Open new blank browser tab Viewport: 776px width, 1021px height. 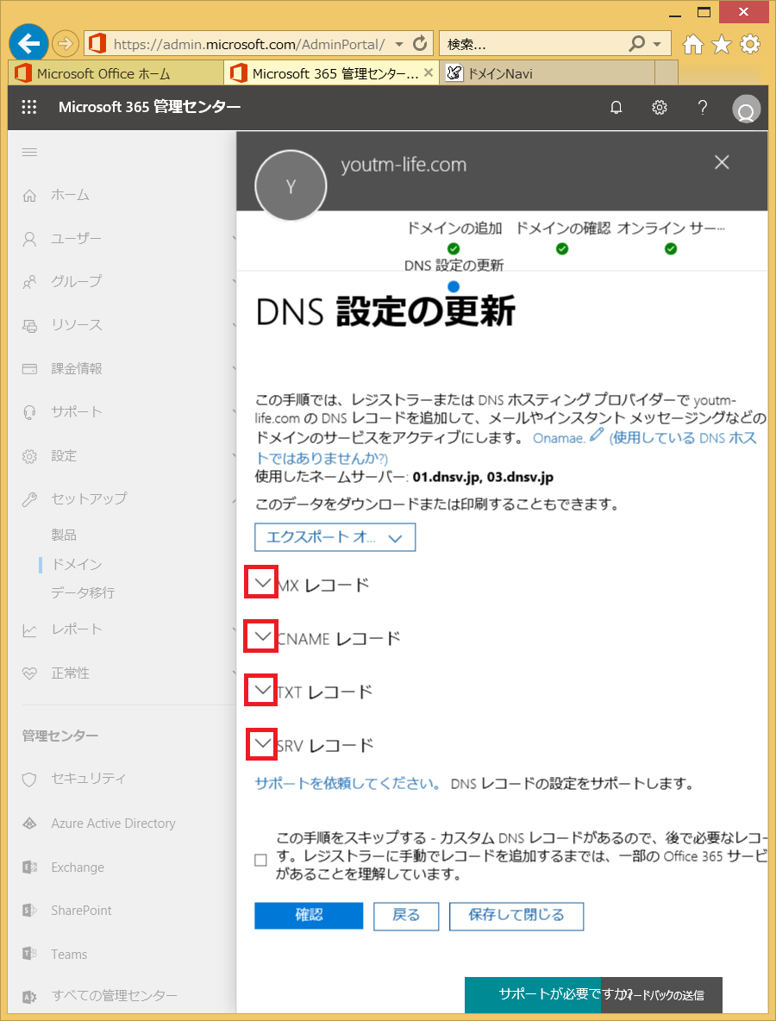click(x=666, y=73)
